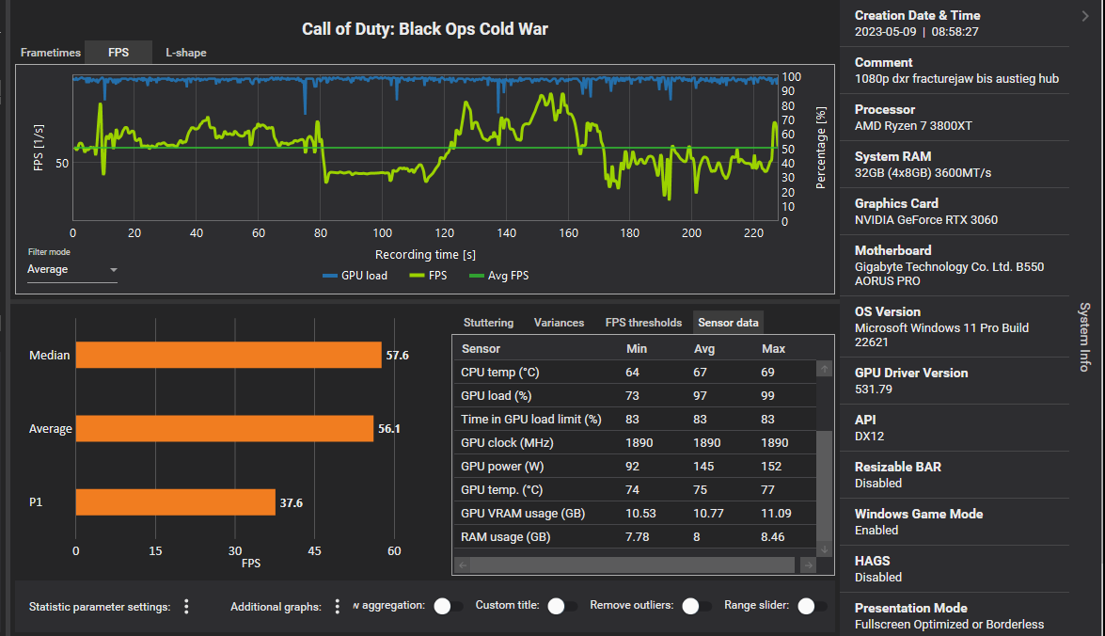
Task: Click the Median bar in chart
Action: [229, 355]
